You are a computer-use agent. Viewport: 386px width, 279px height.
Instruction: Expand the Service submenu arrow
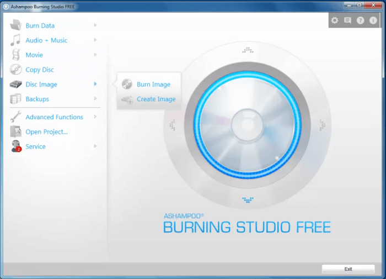(x=95, y=146)
